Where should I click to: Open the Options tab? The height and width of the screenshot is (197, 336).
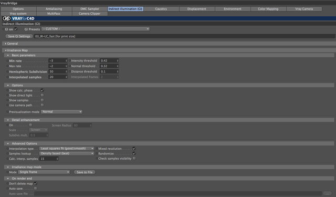pyautogui.click(x=18, y=9)
